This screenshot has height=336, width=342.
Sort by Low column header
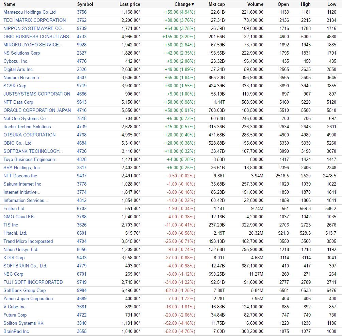click(x=332, y=4)
